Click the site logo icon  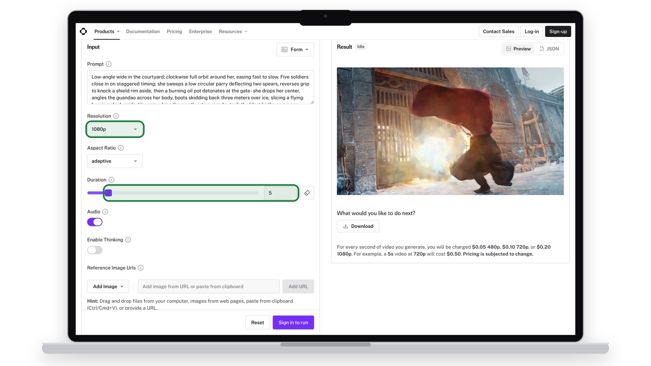[83, 32]
